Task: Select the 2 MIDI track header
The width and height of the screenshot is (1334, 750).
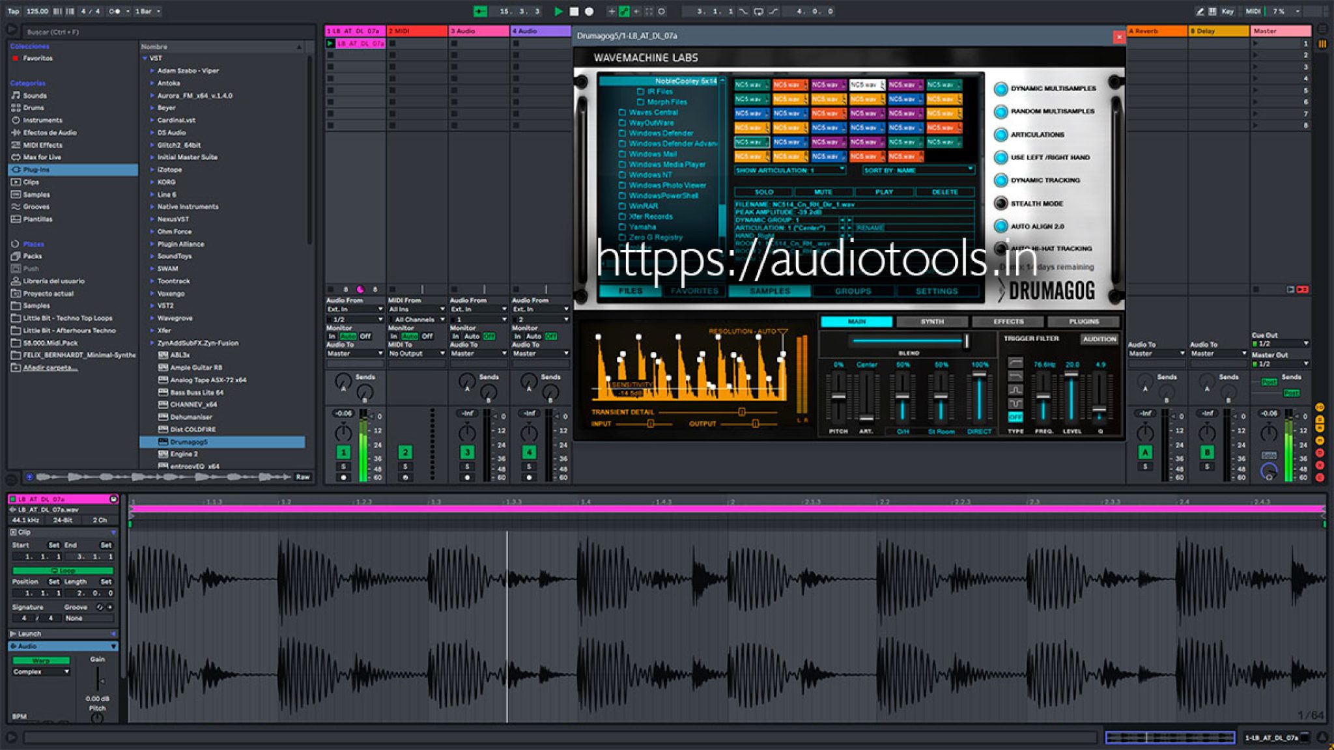Action: [417, 31]
